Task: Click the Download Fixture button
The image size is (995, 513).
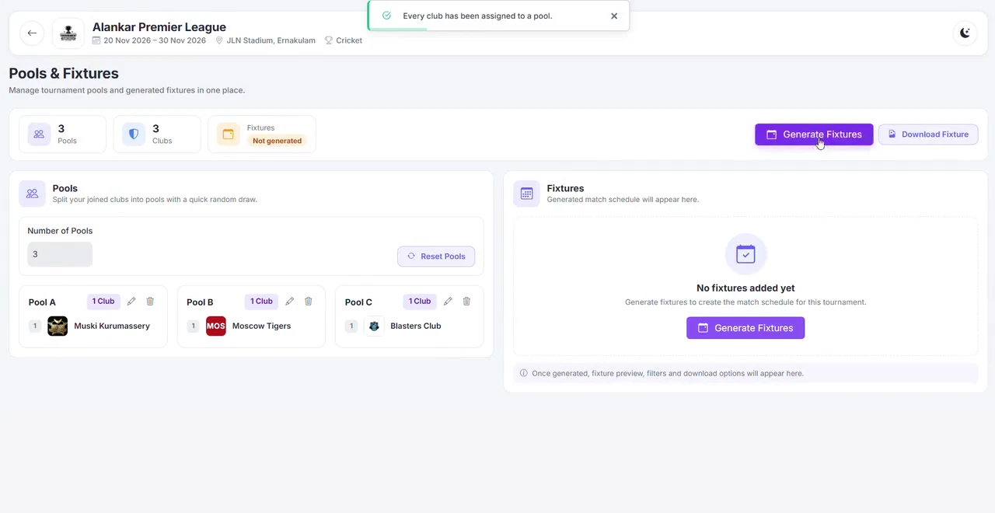Action: pos(928,134)
